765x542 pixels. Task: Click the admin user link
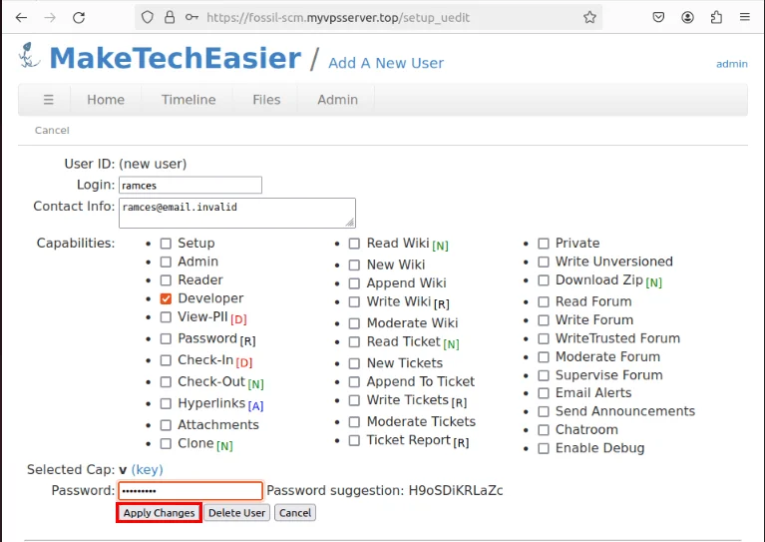(731, 64)
